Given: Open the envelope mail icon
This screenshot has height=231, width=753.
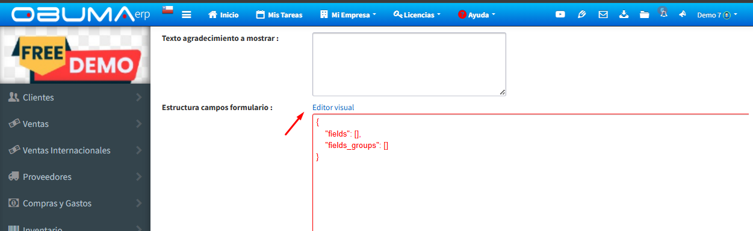Looking at the screenshot, I should pyautogui.click(x=603, y=15).
